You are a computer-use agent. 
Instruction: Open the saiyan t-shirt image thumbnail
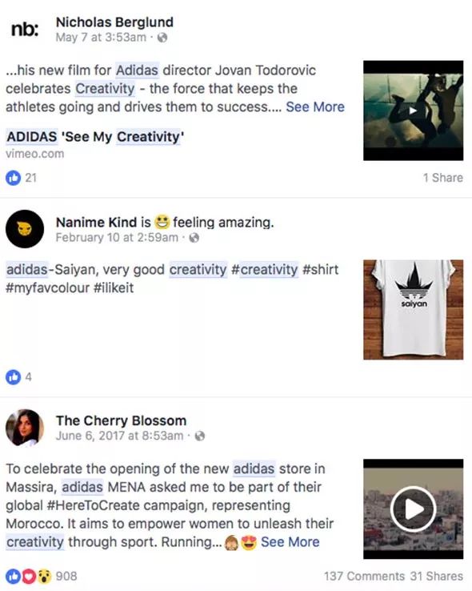(x=414, y=309)
